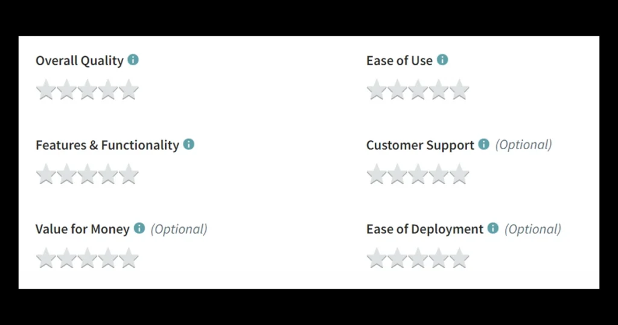Rate Features & Functionality five stars
The image size is (618, 325).
129,174
